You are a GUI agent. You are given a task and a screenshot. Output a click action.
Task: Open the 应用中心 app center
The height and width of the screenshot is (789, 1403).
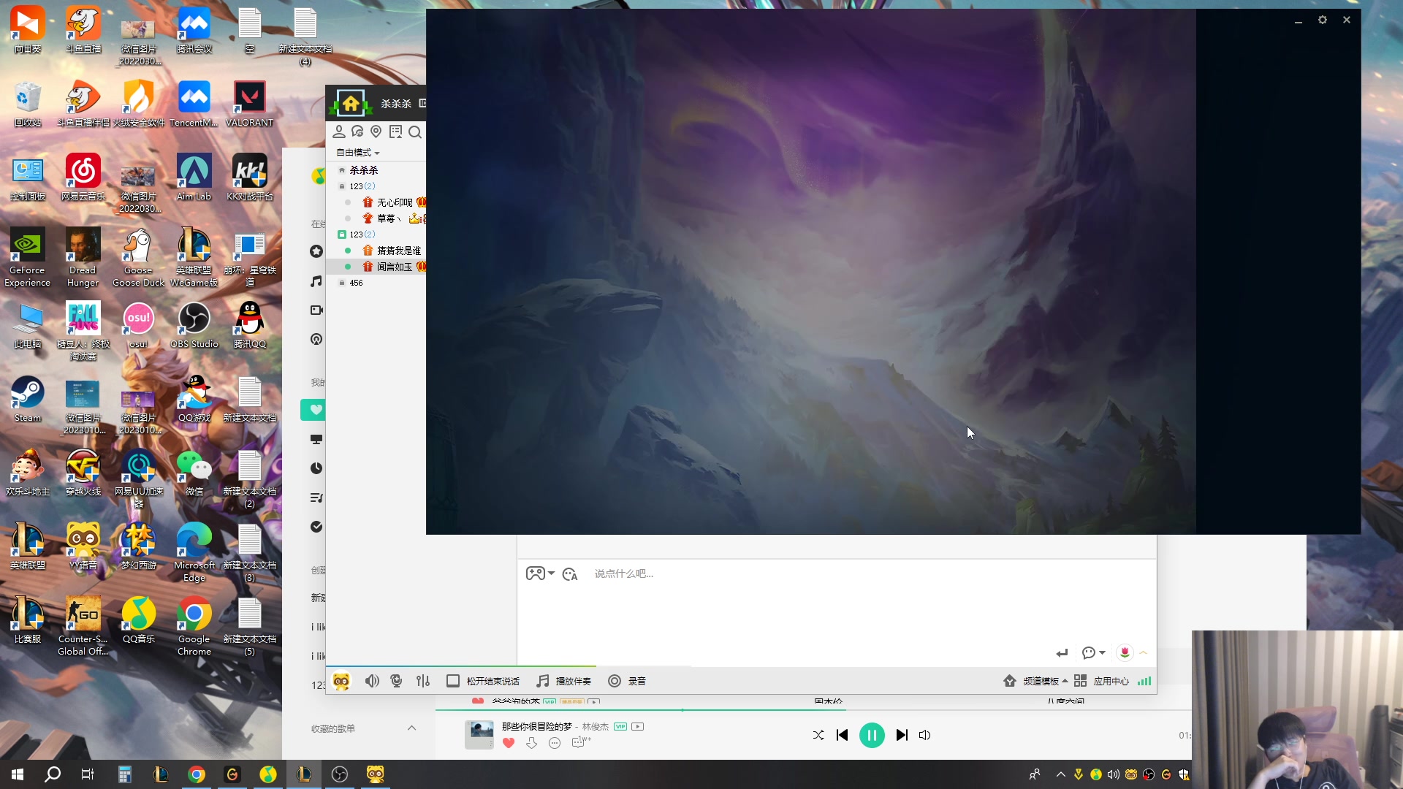click(1101, 681)
